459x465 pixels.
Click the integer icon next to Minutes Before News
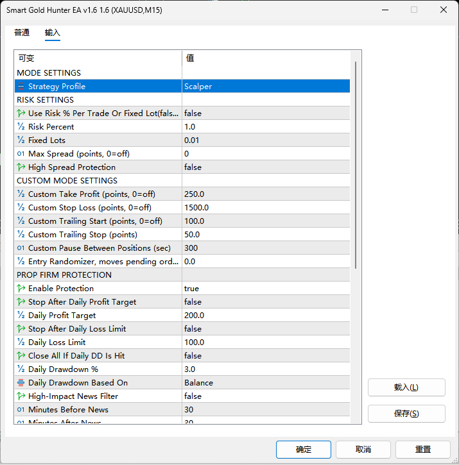coord(21,410)
